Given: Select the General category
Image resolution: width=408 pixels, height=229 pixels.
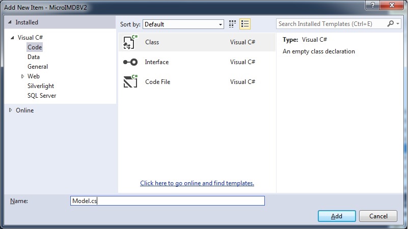Looking at the screenshot, I should click(38, 67).
